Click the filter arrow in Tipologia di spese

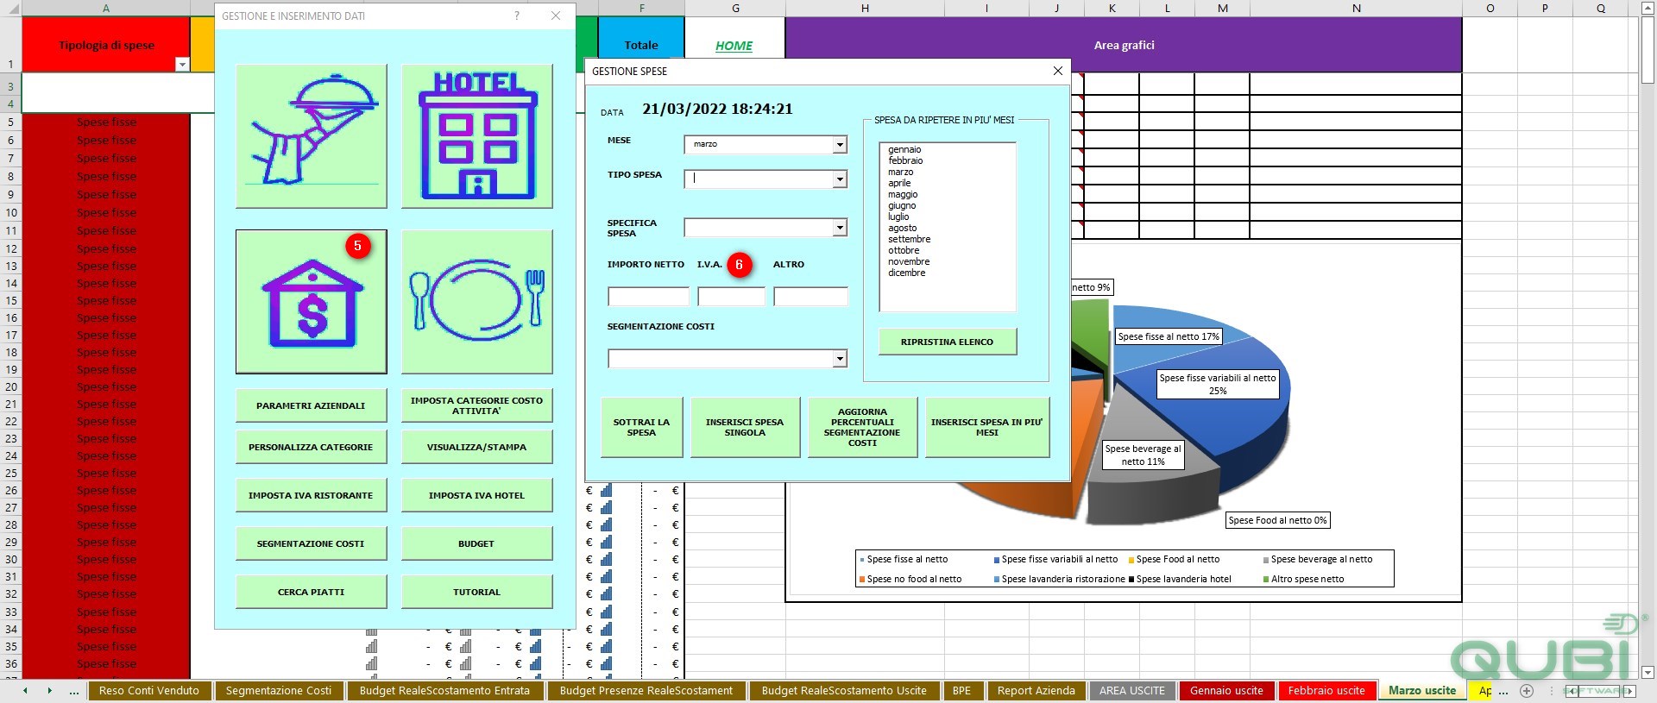(181, 65)
